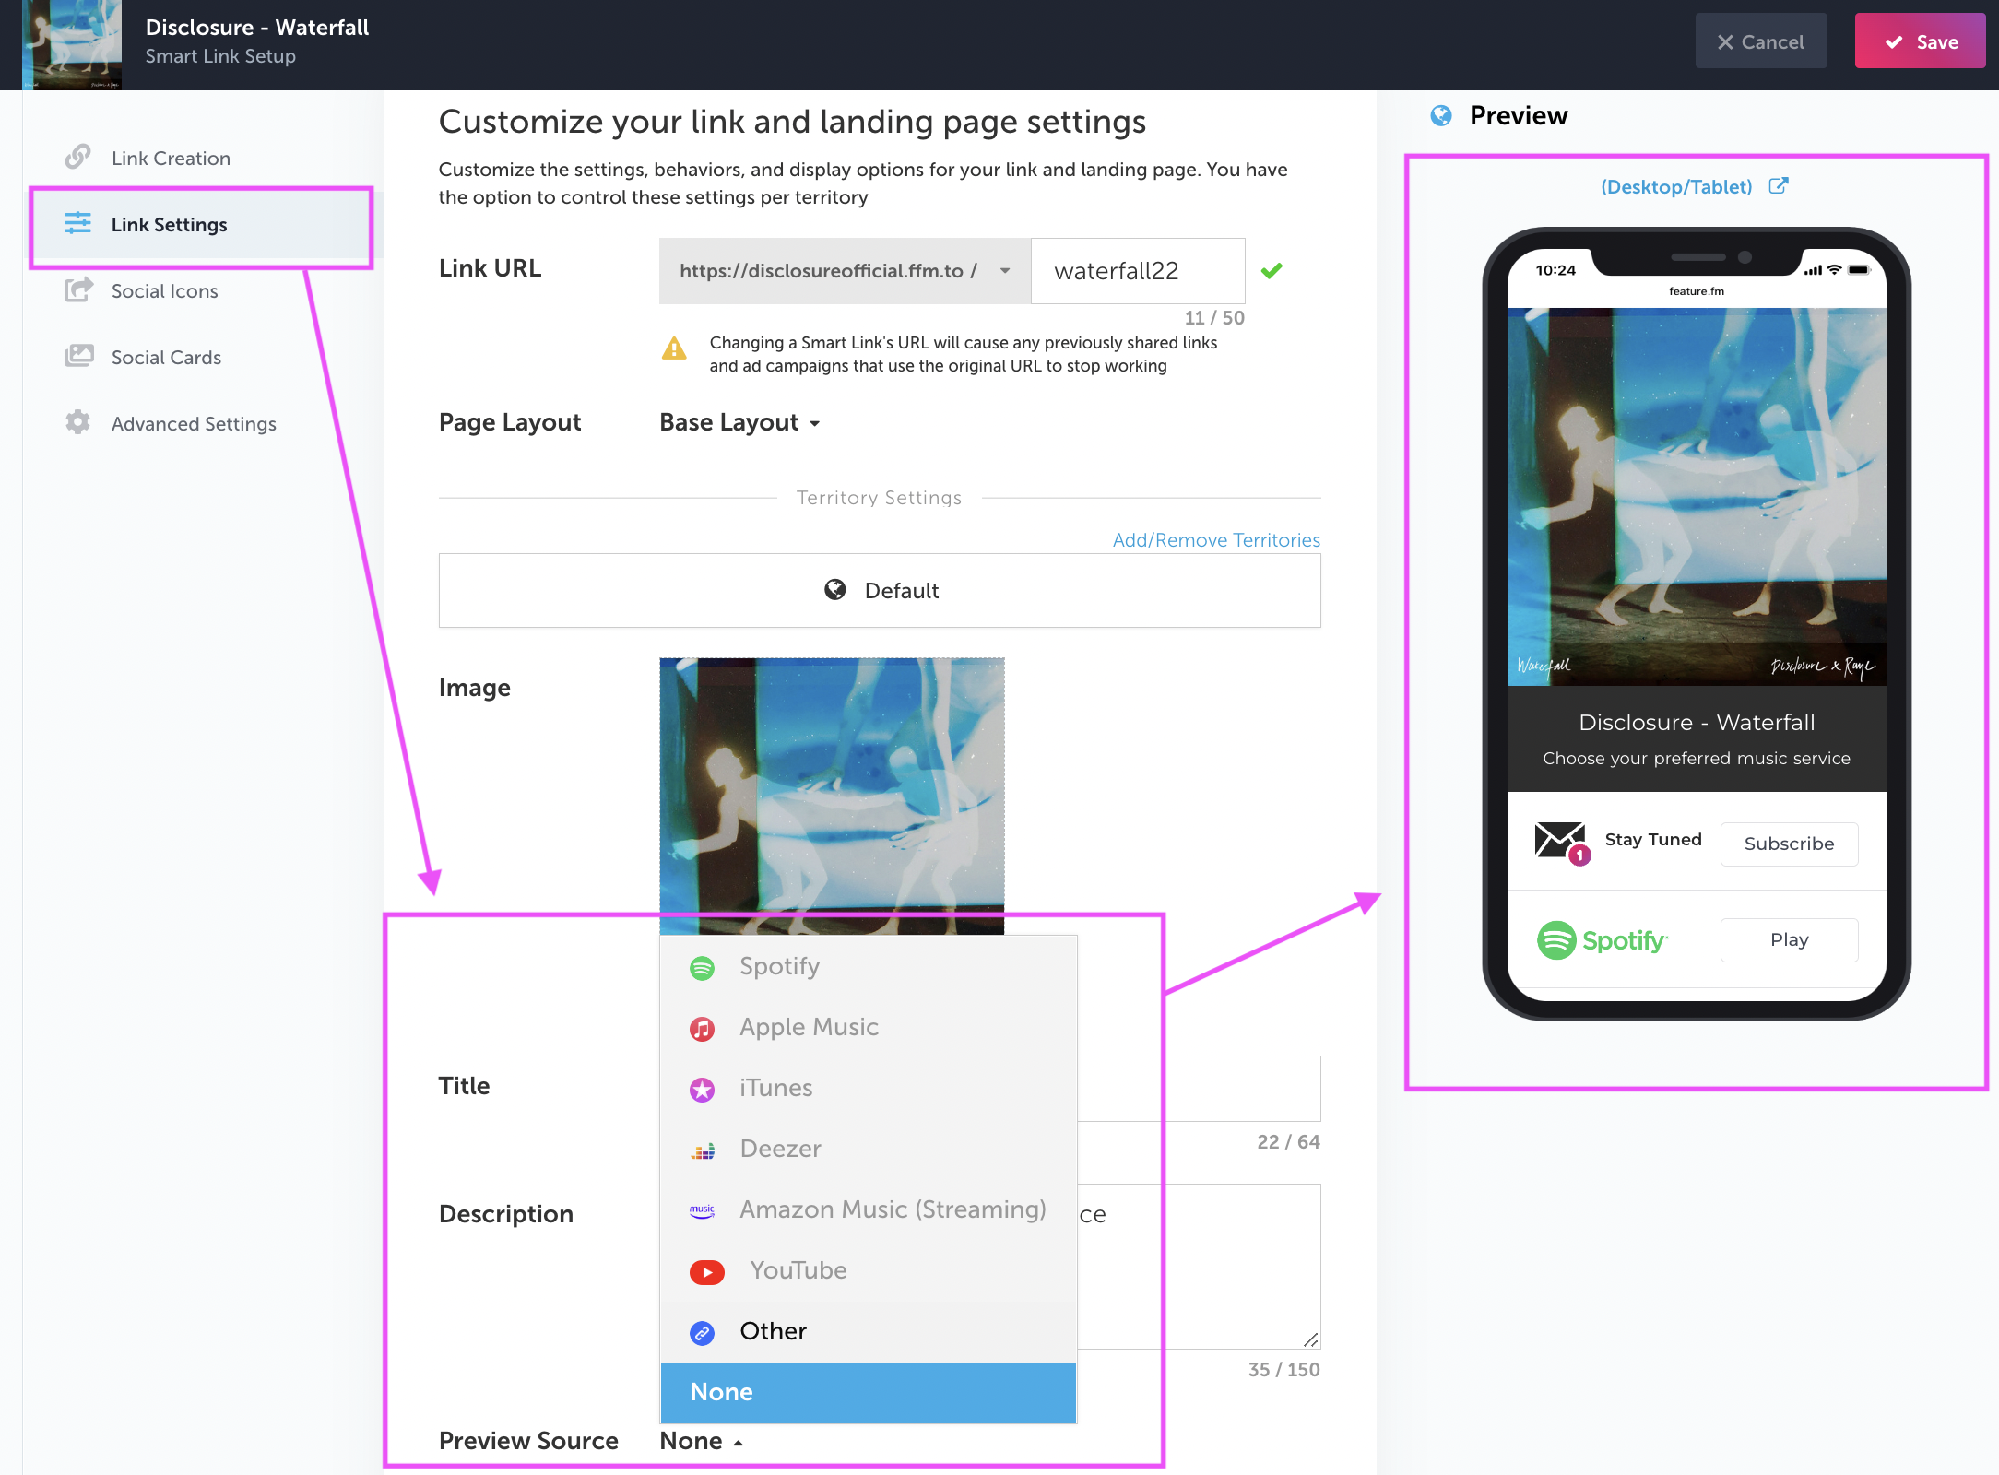Click the waterfall22 URL input field
The width and height of the screenshot is (1999, 1475).
(x=1138, y=270)
